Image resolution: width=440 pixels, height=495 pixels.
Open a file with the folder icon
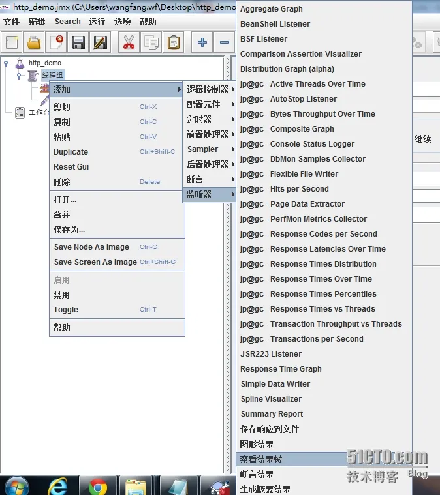[34, 42]
